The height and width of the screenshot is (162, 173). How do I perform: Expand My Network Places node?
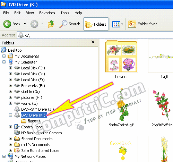coord(4,156)
